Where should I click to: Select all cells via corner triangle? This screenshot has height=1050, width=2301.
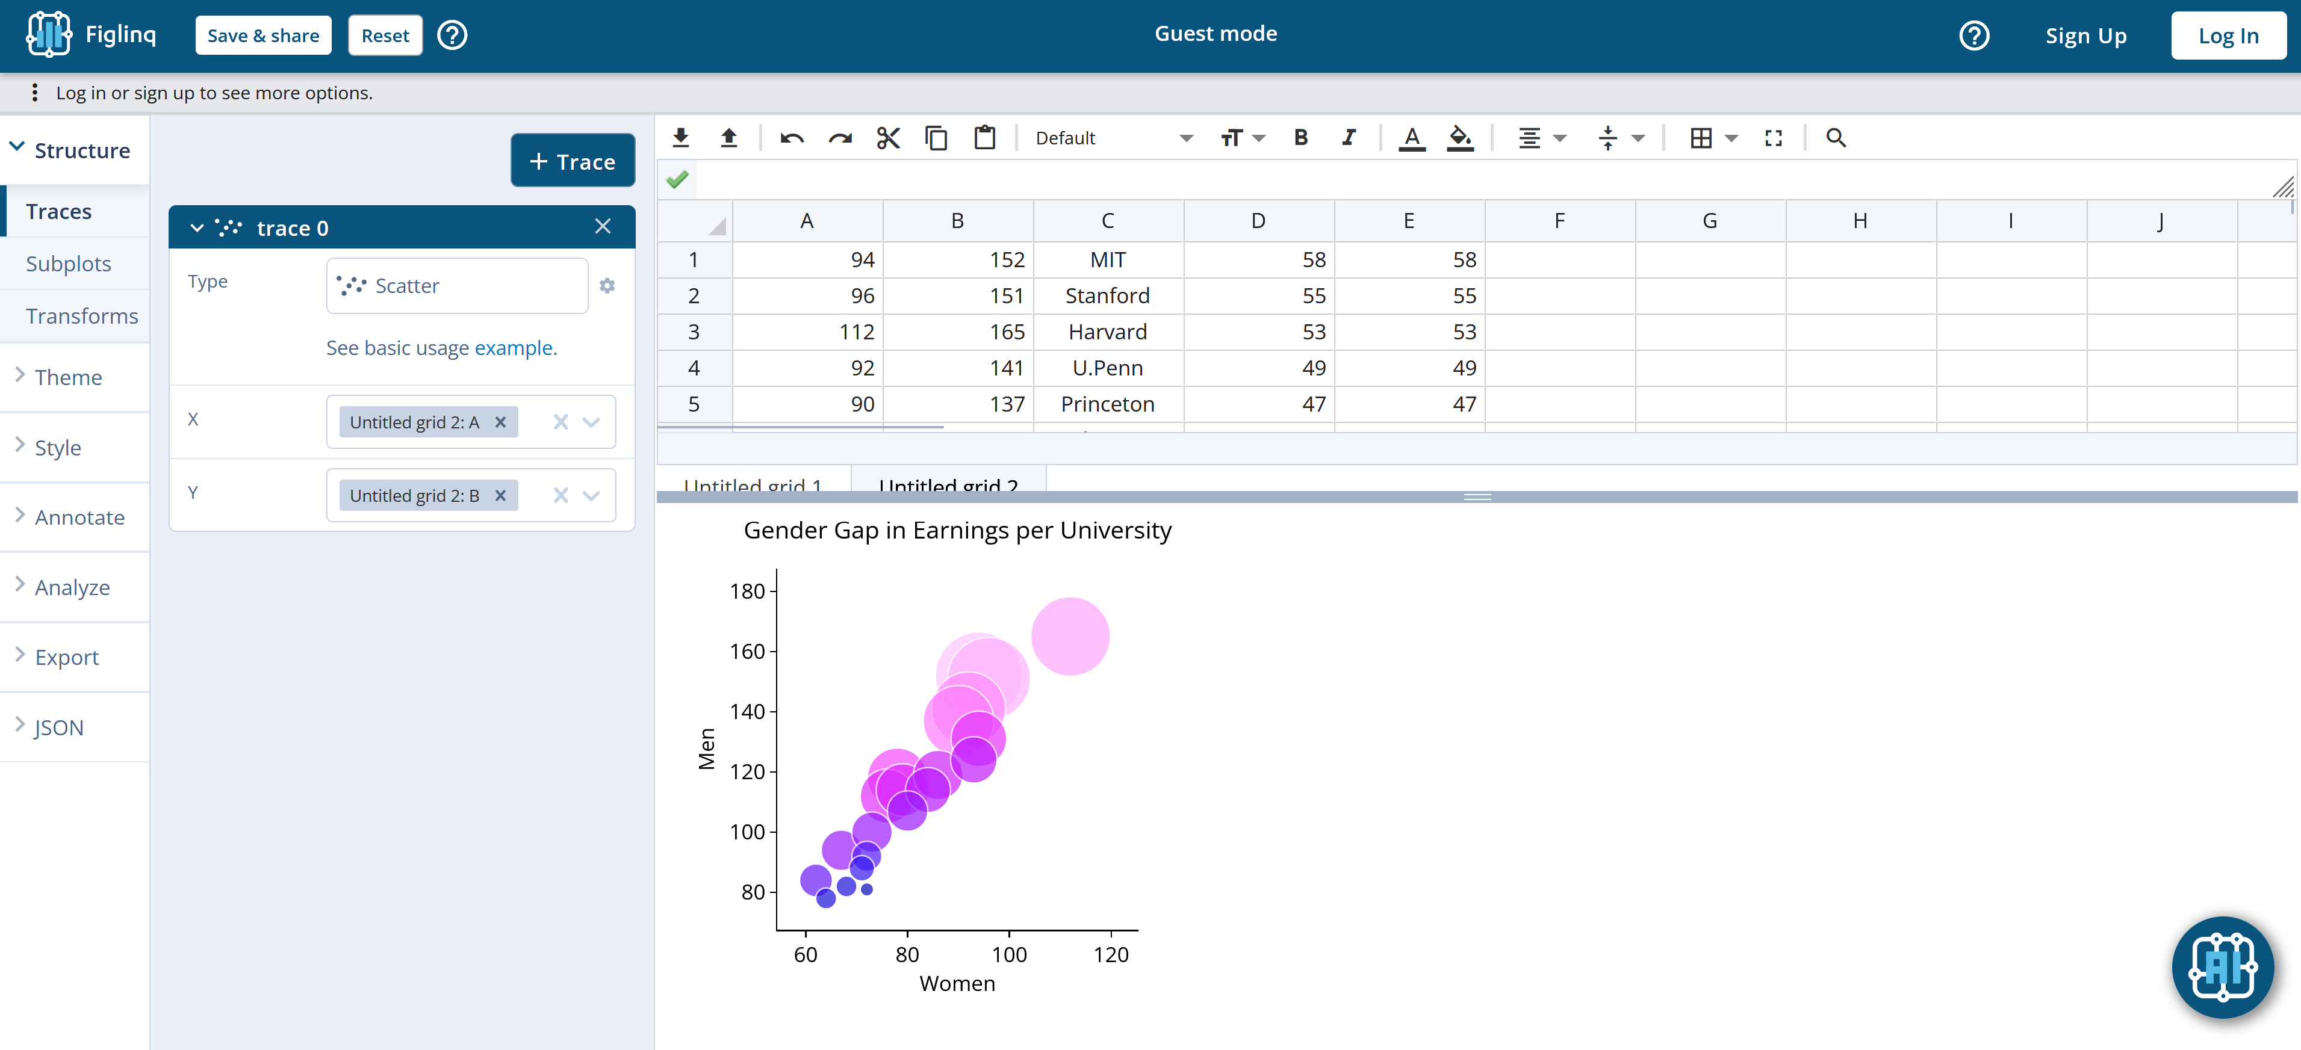click(716, 226)
